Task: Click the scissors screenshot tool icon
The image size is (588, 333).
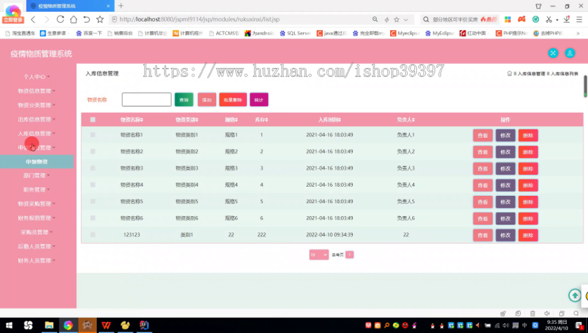Action: pyautogui.click(x=549, y=20)
